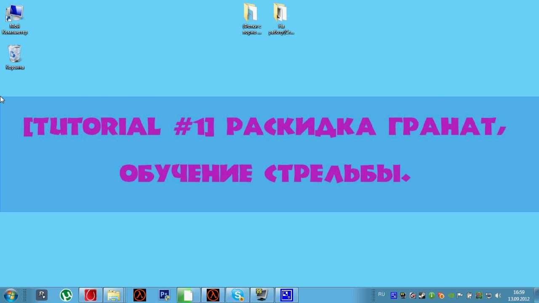Screen dimensions: 539x303
Task: Click red-green meter tray icon
Action: [x=479, y=295]
